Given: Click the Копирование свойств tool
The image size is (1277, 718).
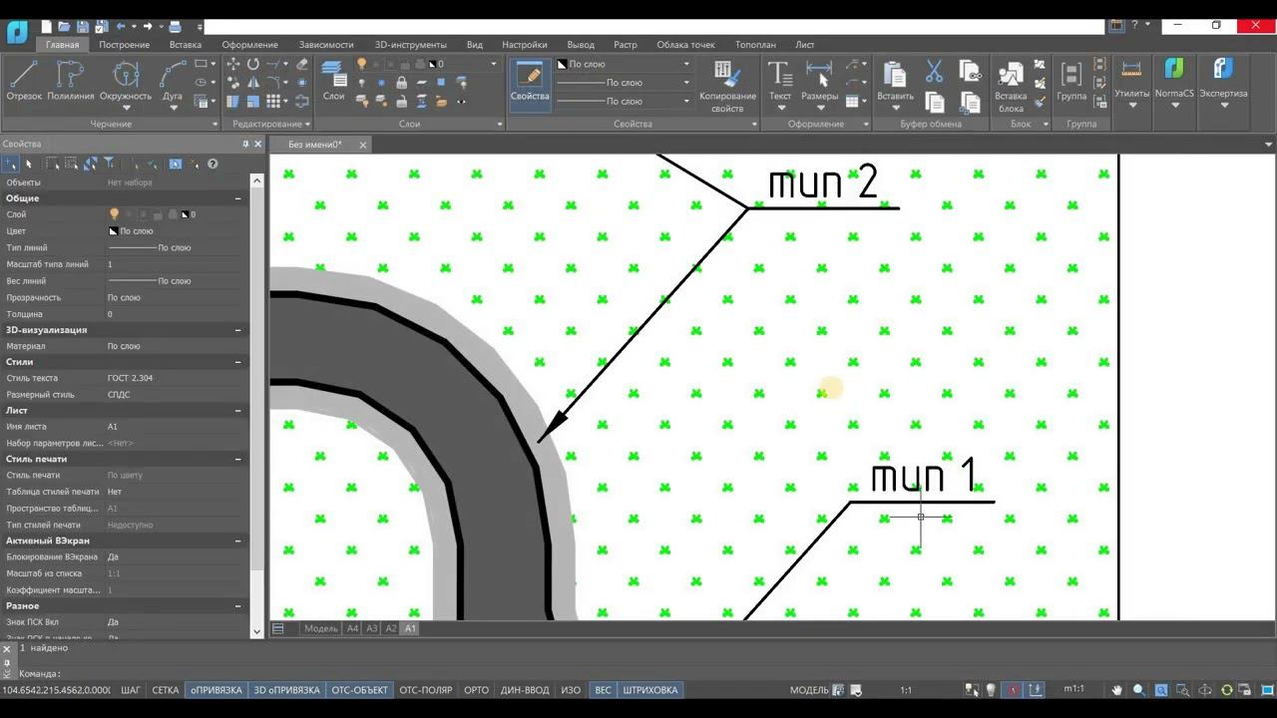Looking at the screenshot, I should [x=727, y=86].
